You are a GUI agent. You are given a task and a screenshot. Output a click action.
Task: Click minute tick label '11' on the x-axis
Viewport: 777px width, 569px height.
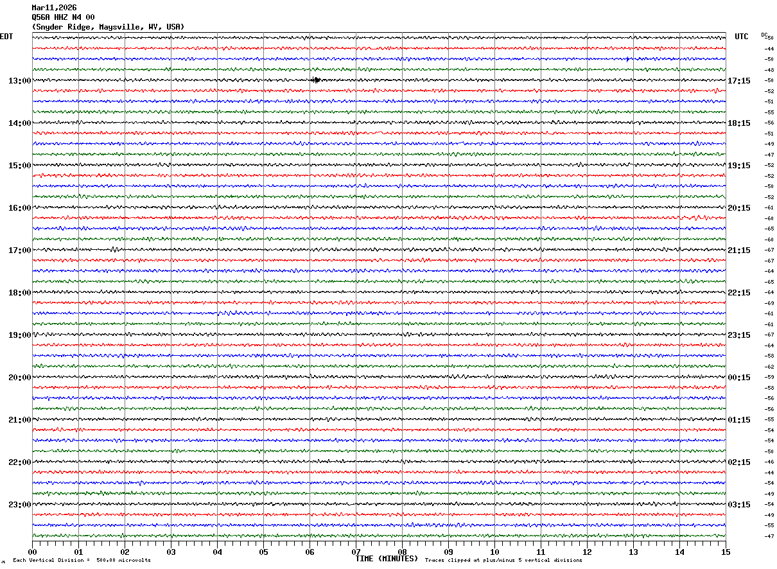click(x=541, y=552)
